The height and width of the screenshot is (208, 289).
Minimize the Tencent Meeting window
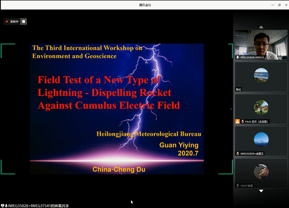pyautogui.click(x=273, y=5)
